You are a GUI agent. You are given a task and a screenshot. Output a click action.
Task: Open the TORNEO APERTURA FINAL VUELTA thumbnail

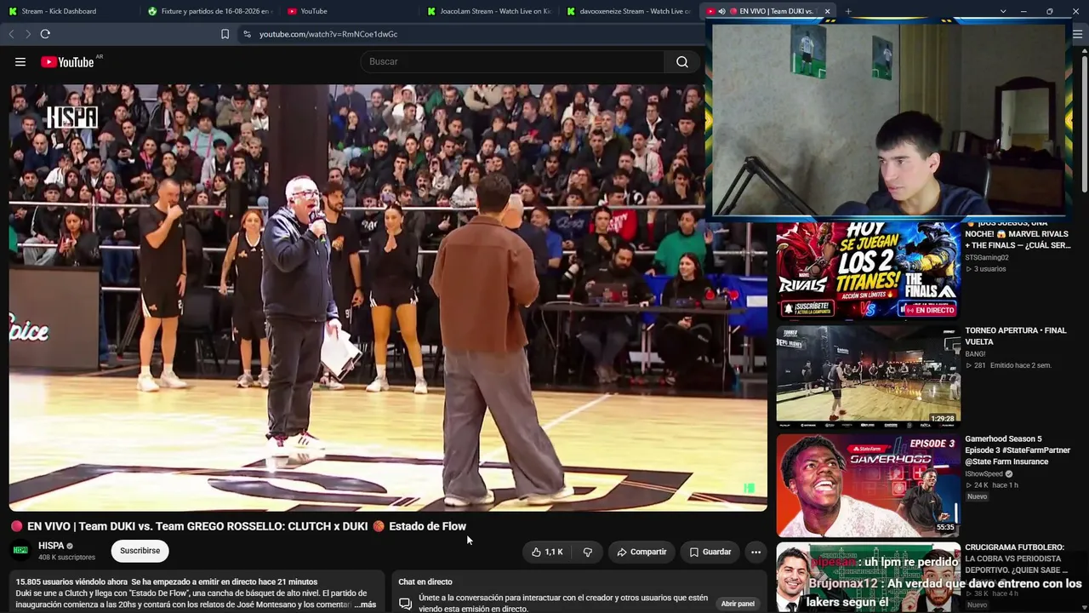868,375
